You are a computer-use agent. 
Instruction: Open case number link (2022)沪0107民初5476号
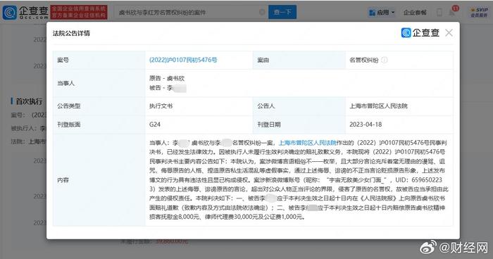(x=183, y=60)
